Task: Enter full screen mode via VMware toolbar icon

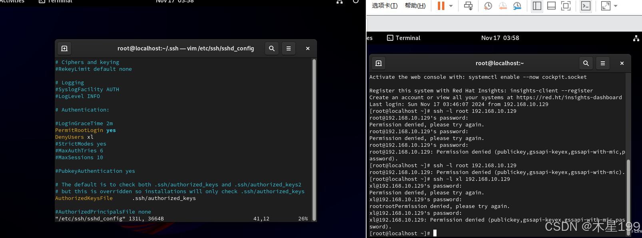Action: [566, 6]
